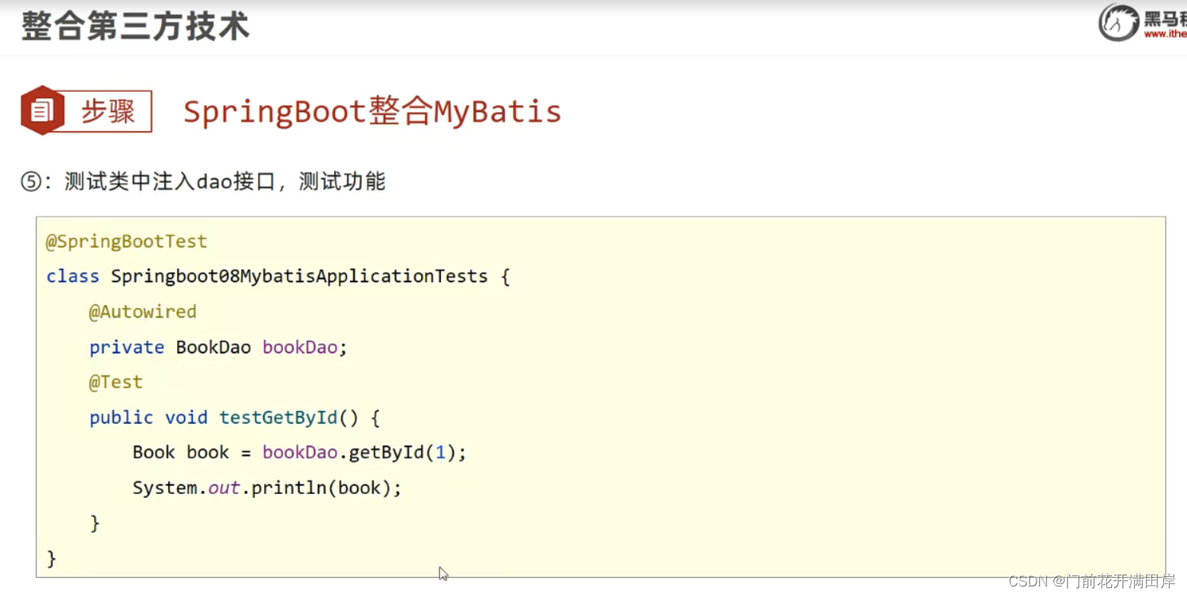Click the public void keywords
Viewport: 1187px width, 596px height.
pyautogui.click(x=149, y=417)
